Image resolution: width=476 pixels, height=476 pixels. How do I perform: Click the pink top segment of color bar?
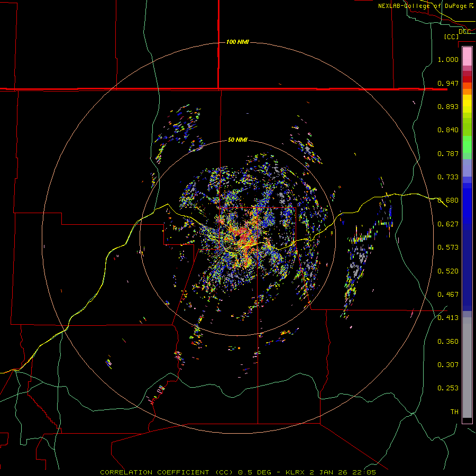467,56
